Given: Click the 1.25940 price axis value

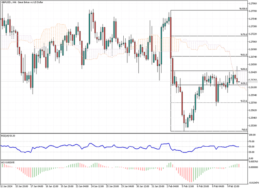Looking at the screenshot, I should coord(253,95).
